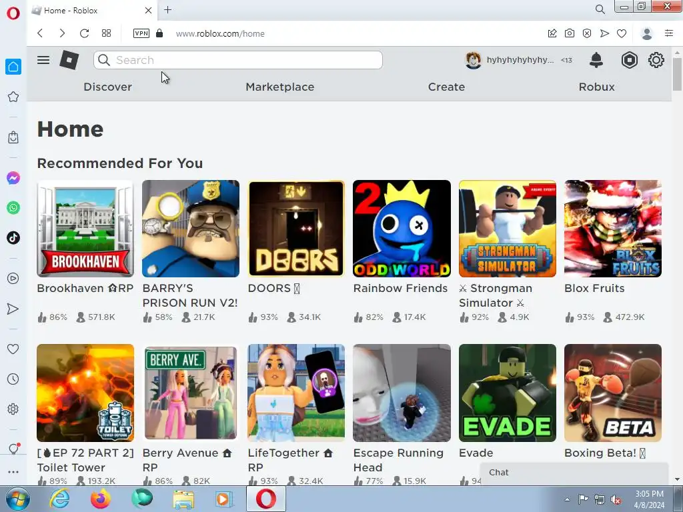Viewport: 683px width, 512px height.
Task: Open the Robux menu
Action: point(597,87)
